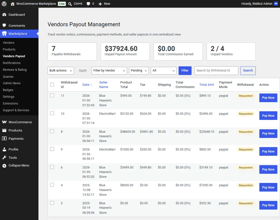Click the 2 / 4 Unpaid Vendors card
280x220 pixels.
coord(231,51)
